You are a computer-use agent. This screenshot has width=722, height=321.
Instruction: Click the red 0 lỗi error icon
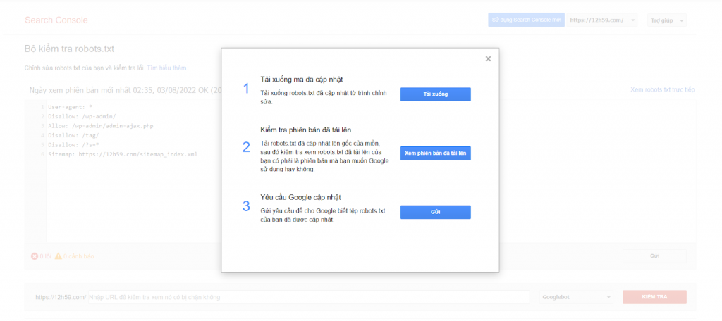(35, 256)
